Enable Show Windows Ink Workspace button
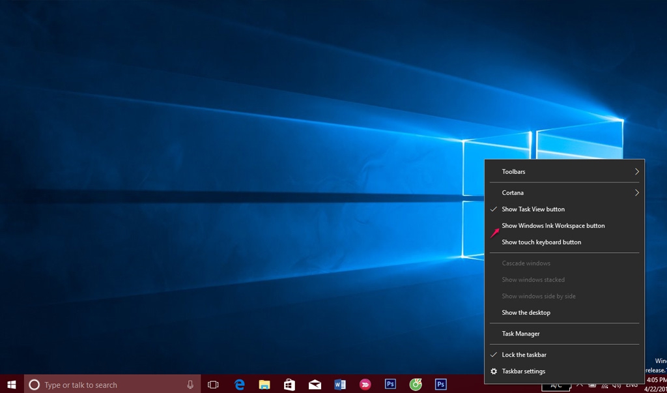 [553, 226]
